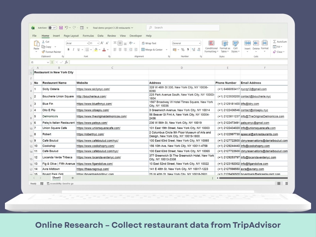316x237 pixels.
Task: Open the Name Box dropdown arrow
Action: (x=48, y=62)
